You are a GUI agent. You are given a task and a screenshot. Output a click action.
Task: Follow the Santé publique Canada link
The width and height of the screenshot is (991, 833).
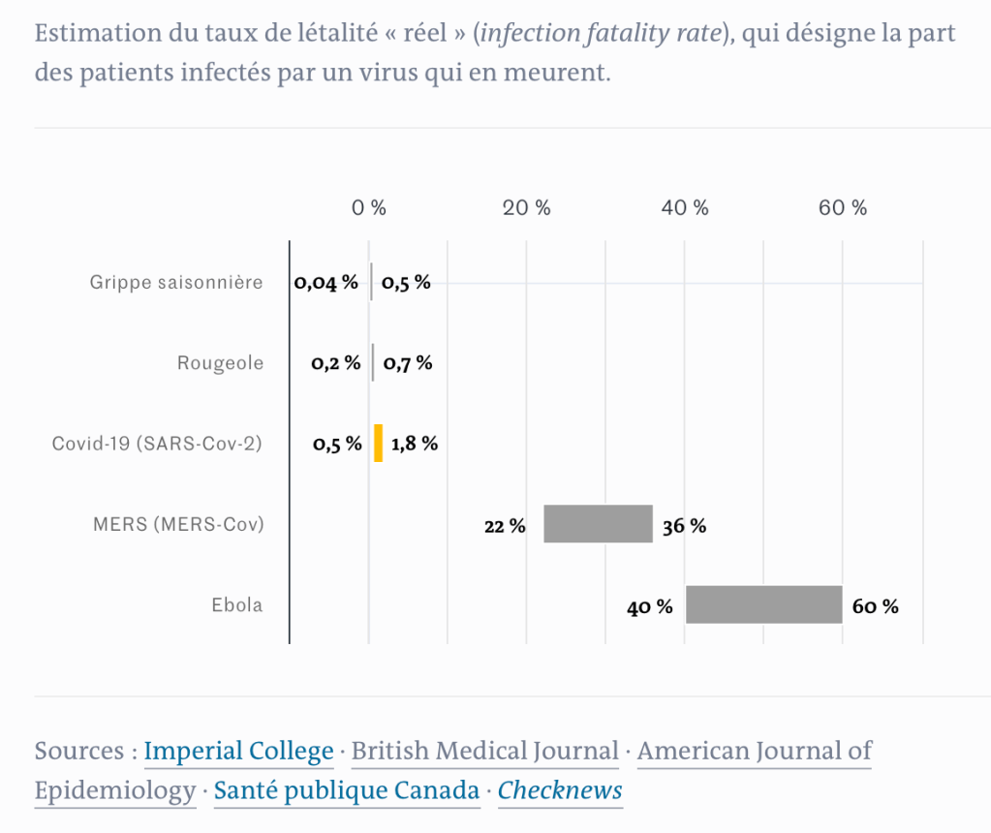[x=347, y=790]
